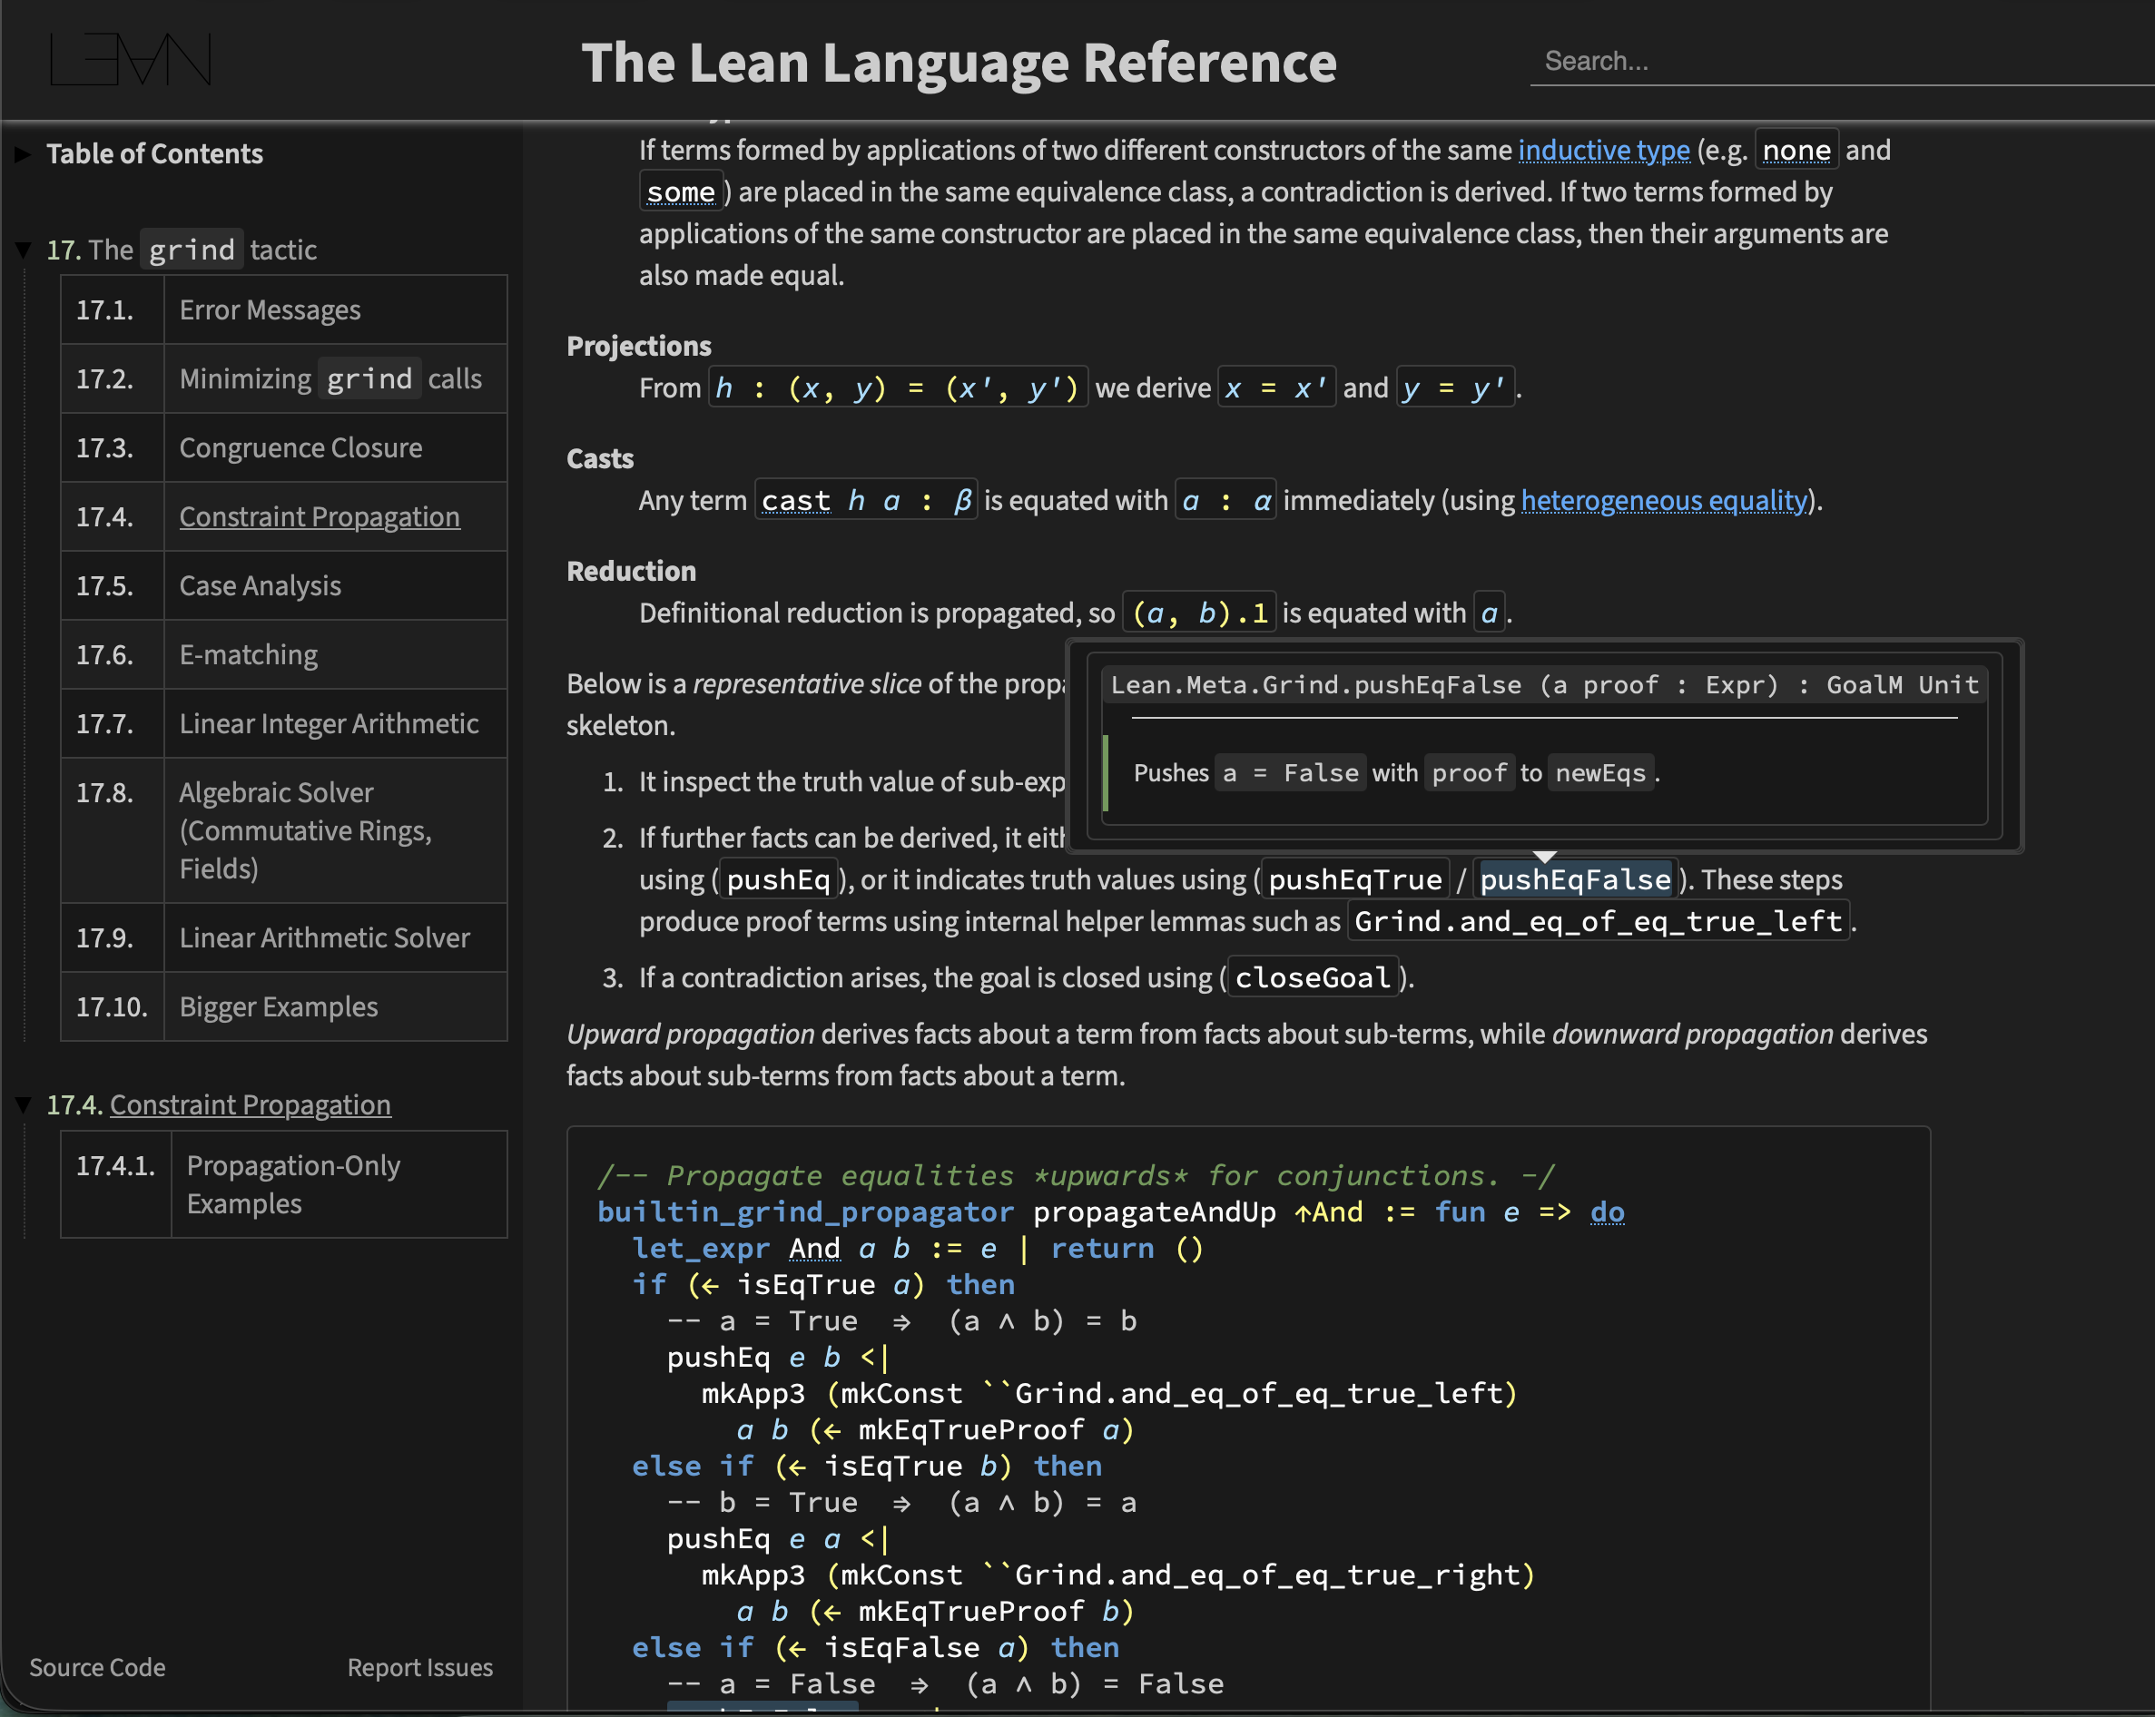
Task: Go to Congruence Closure section
Action: (x=300, y=447)
